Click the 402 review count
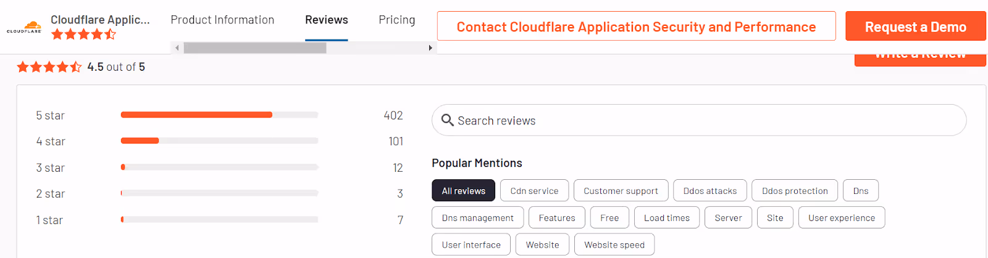This screenshot has width=988, height=258. point(393,116)
